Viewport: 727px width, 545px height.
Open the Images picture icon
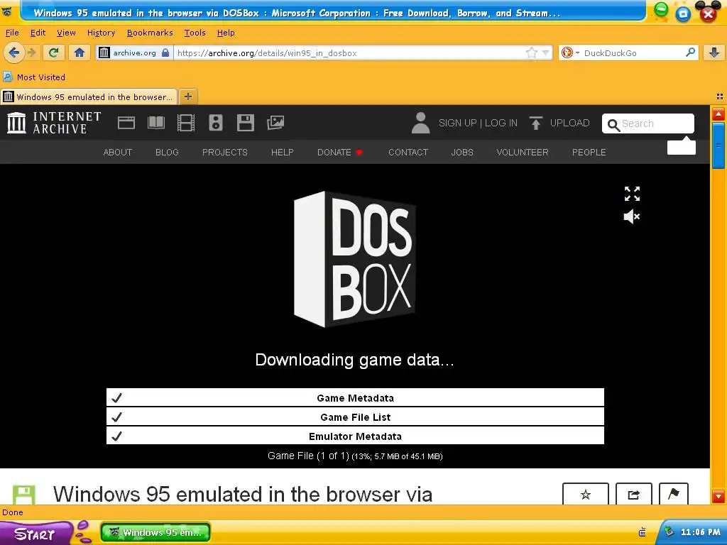point(275,123)
